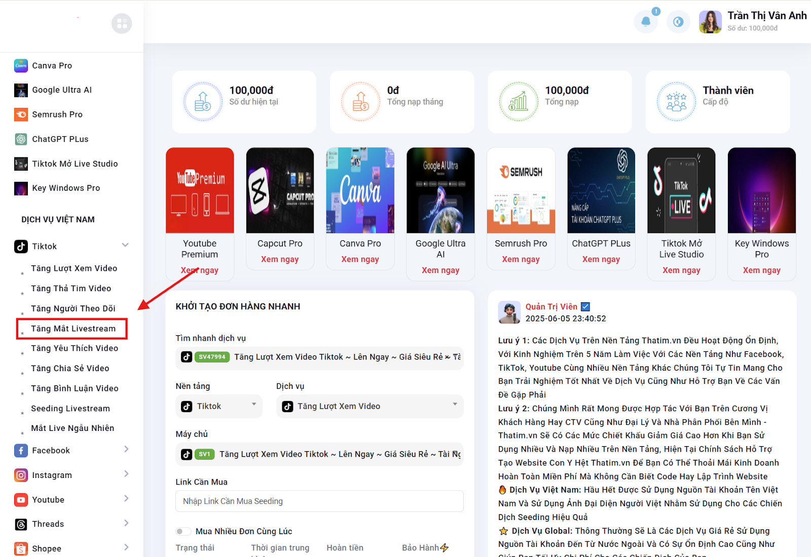Click the Youtube icon in sidebar

(x=21, y=500)
